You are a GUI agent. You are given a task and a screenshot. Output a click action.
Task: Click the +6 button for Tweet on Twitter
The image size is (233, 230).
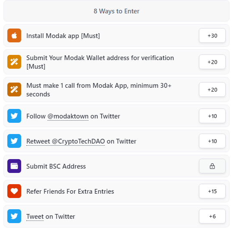[x=212, y=216]
